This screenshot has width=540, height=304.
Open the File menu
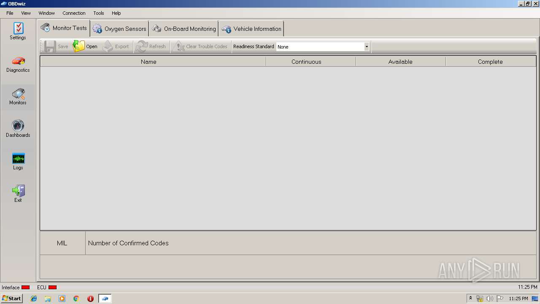10,13
